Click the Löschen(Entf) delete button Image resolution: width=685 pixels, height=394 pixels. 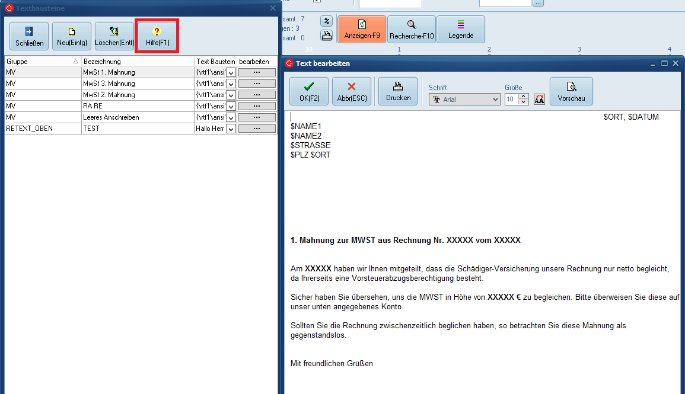tap(114, 36)
